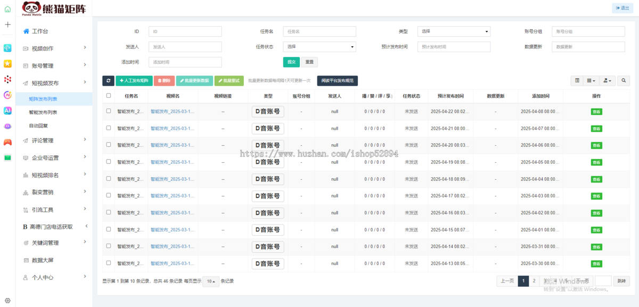The image size is (639, 307).
Task: Click the plus icon in left rail
Action: (x=7, y=24)
